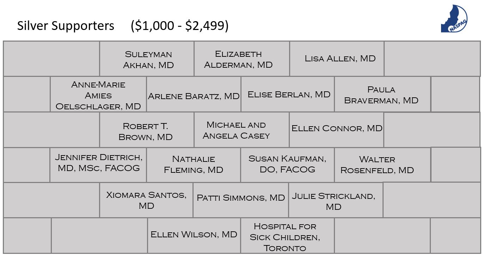Click the Walter Rosenfeld, MD brick
Screen dimensions: 483x256
tap(383, 165)
